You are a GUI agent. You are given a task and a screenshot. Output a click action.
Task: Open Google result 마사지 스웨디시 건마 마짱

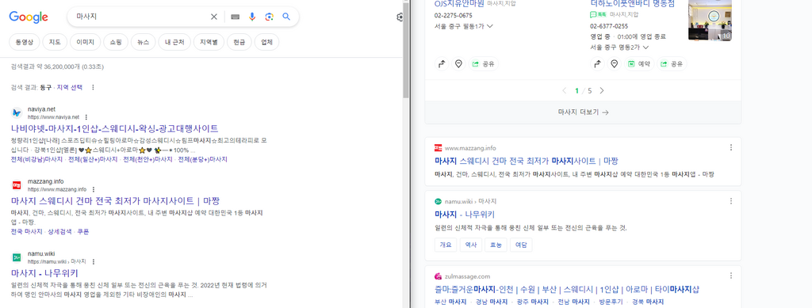[x=115, y=201]
